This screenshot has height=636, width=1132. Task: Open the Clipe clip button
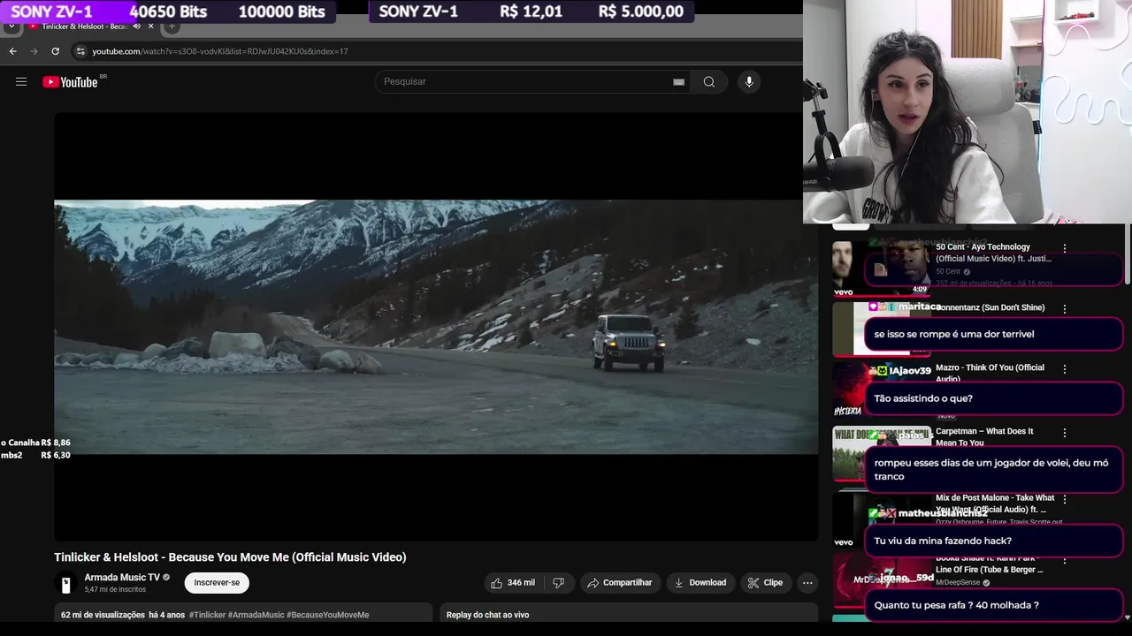point(765,583)
